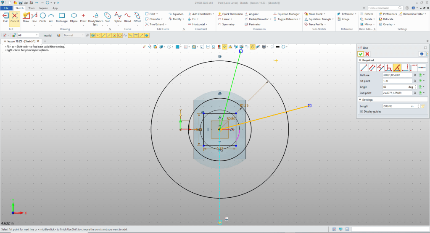Select the Circle drawing tool

(43, 17)
